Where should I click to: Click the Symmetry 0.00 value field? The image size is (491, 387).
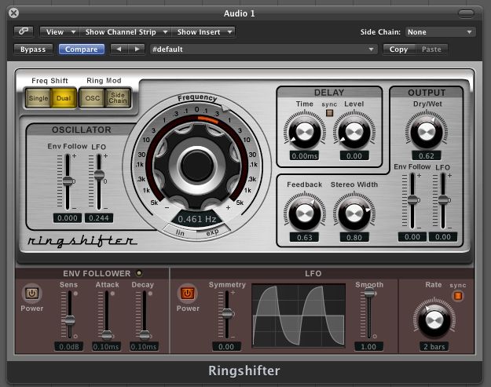tap(226, 347)
